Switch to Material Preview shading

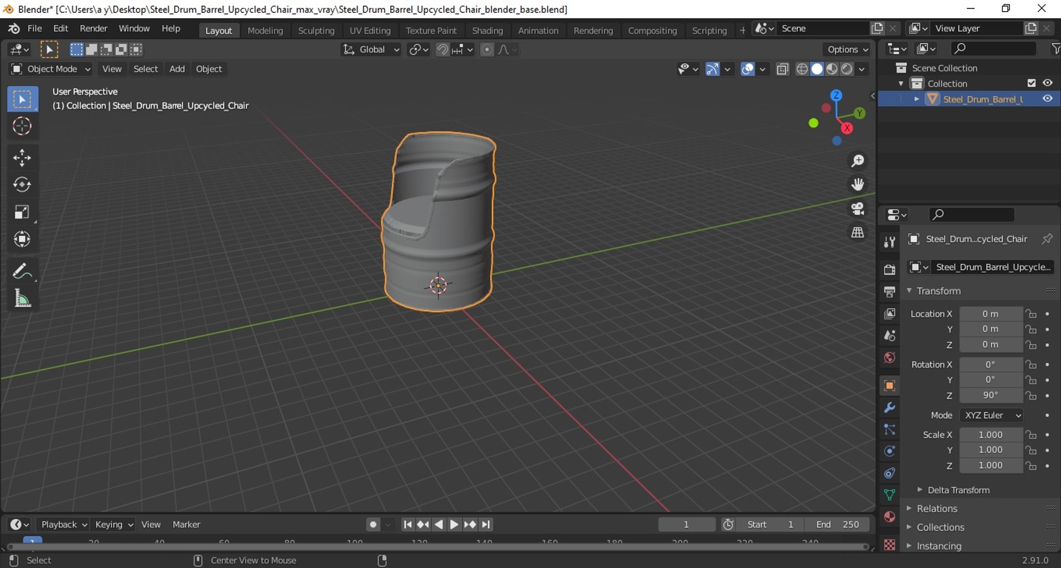(832, 69)
